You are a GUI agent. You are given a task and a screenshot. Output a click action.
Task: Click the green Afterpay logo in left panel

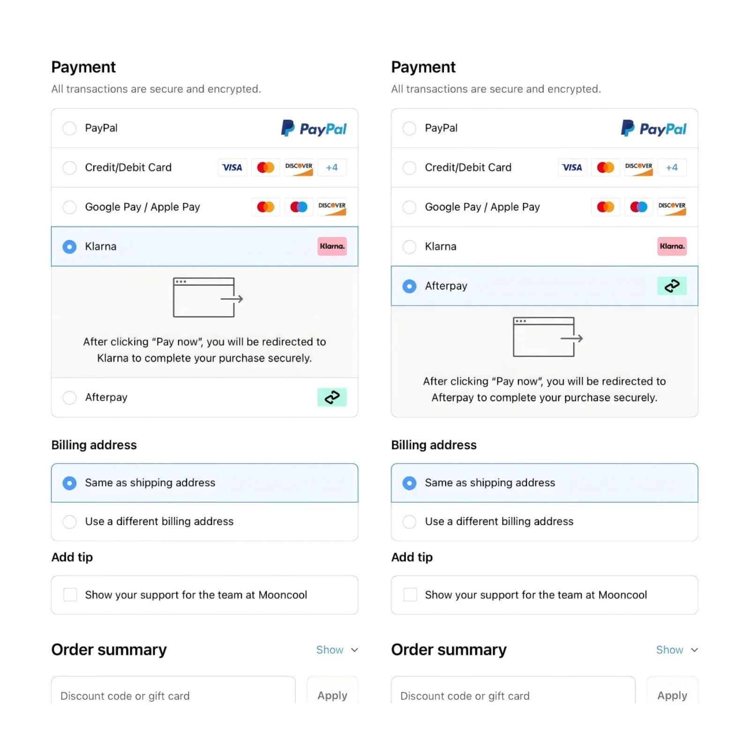point(332,397)
